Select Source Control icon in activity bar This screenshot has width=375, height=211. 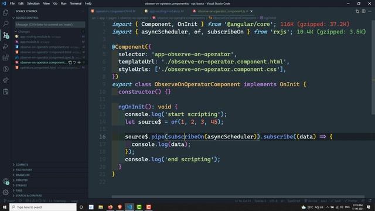[6, 35]
